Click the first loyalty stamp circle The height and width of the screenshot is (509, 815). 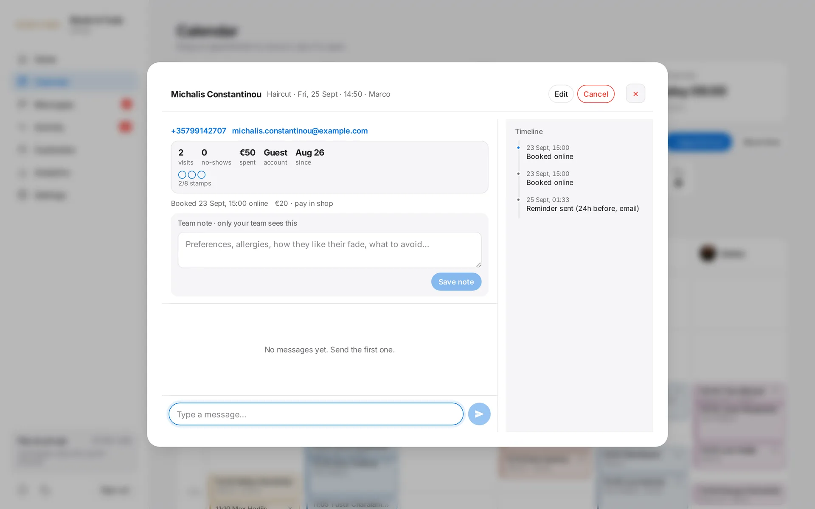[182, 175]
